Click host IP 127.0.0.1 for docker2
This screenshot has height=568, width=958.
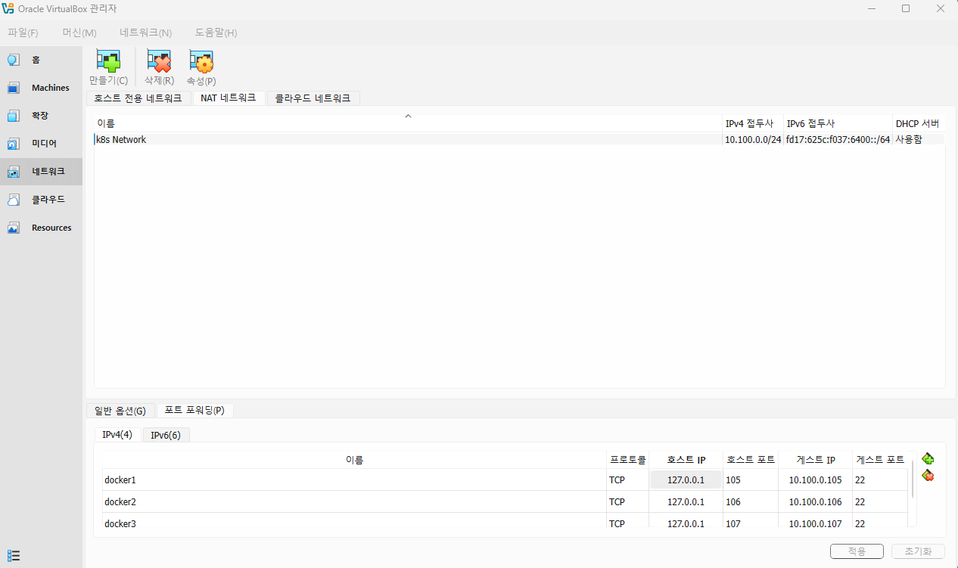click(686, 502)
